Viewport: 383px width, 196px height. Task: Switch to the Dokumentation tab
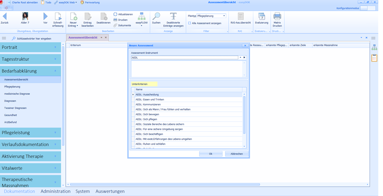pos(19,192)
